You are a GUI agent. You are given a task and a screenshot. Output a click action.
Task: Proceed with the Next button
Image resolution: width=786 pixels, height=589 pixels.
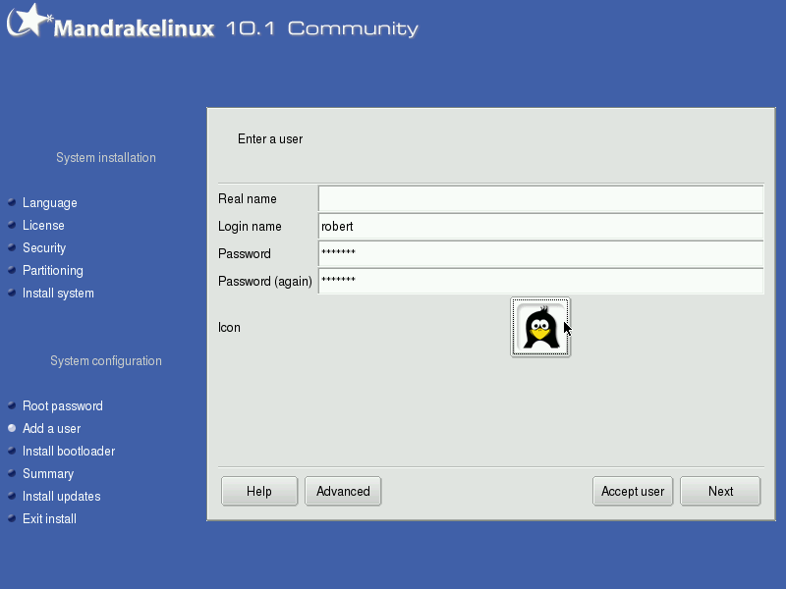[x=720, y=492]
